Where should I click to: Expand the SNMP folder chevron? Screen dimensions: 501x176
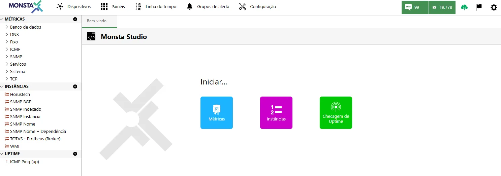[7, 57]
